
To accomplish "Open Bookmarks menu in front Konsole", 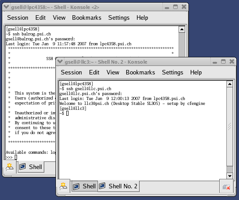I will [140, 72].
